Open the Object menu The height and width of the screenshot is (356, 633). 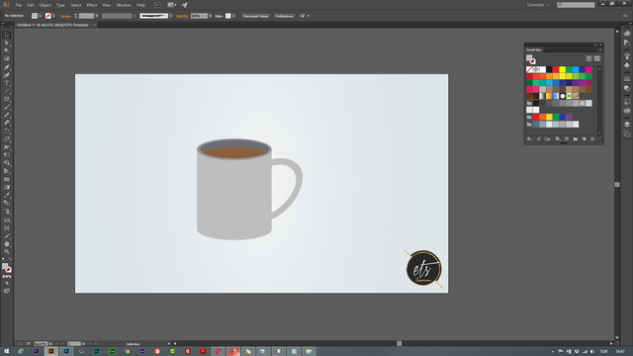coord(45,5)
